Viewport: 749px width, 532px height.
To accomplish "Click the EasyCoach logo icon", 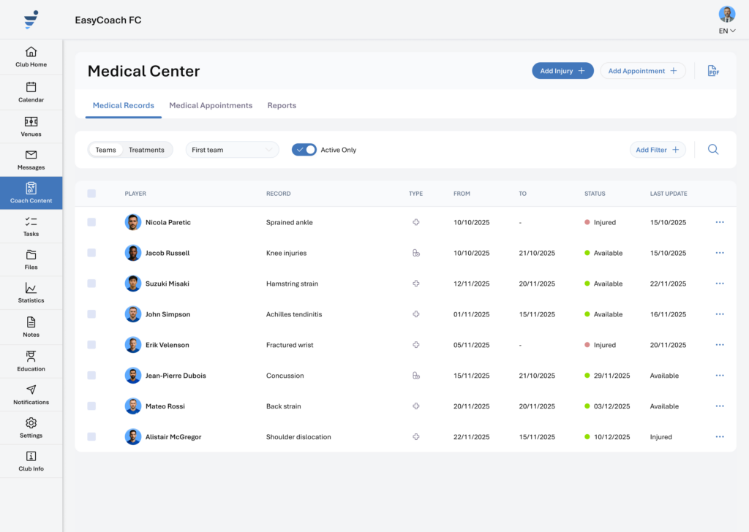I will point(31,20).
